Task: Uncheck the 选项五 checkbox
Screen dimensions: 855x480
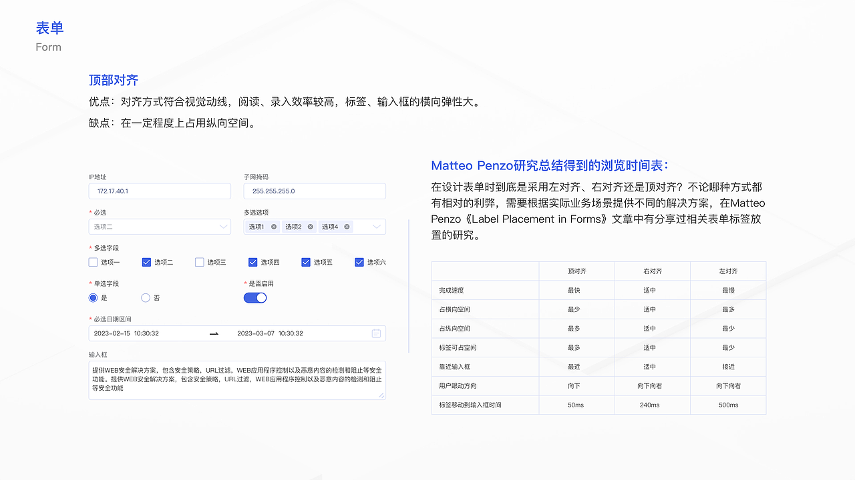Action: (x=306, y=262)
